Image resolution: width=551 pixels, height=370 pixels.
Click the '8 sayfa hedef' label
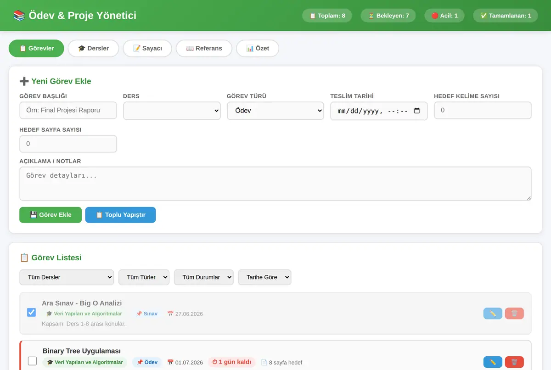[x=281, y=363]
